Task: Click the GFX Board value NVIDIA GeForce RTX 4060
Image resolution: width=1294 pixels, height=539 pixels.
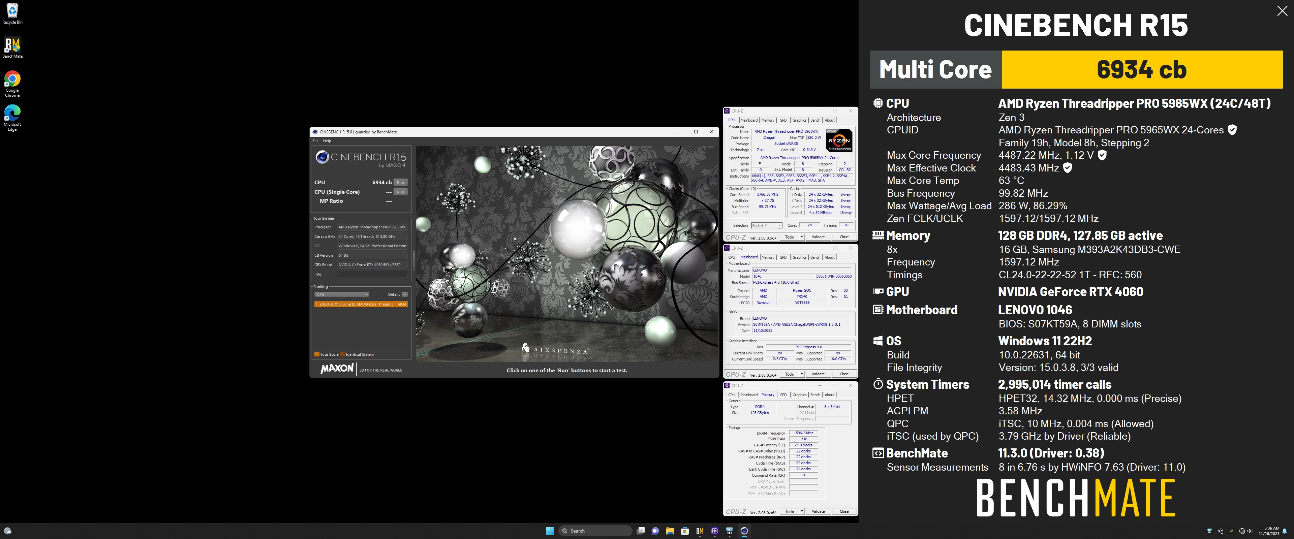Action: 372,265
